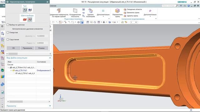Viewport: 200px width, 112px height.
Task: Select ads_4_70/A;1-ads_4_4 tree row
Action: point(29,73)
